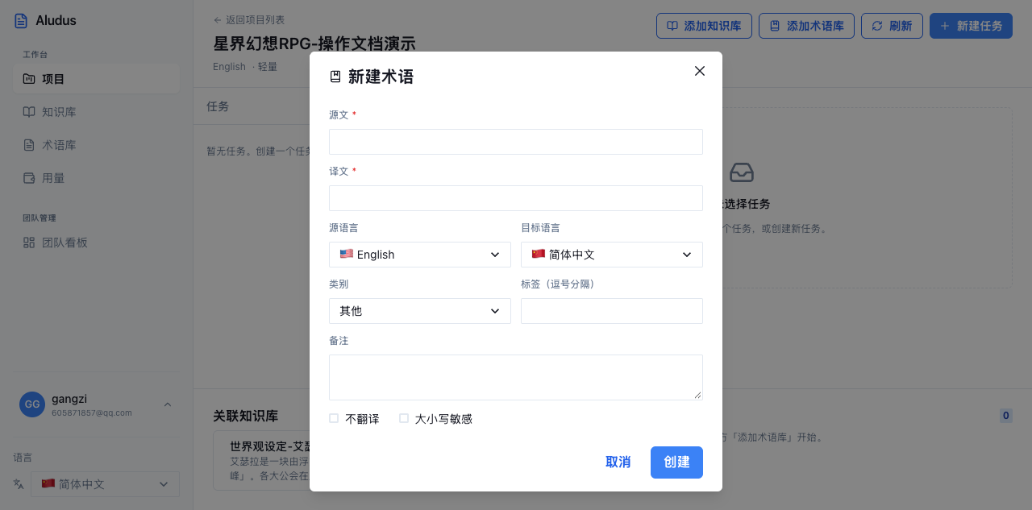This screenshot has width=1032, height=510.
Task: Click the 刷新 button
Action: pos(892,26)
